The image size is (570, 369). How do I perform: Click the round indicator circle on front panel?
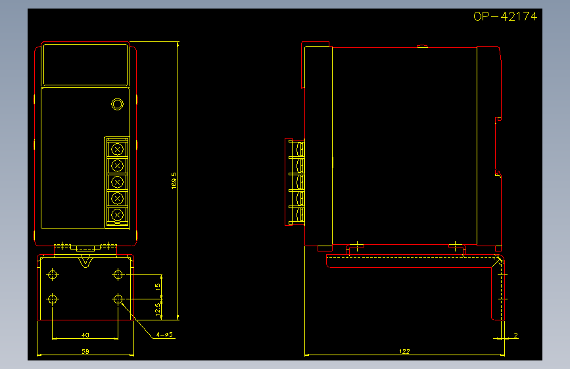click(x=117, y=104)
